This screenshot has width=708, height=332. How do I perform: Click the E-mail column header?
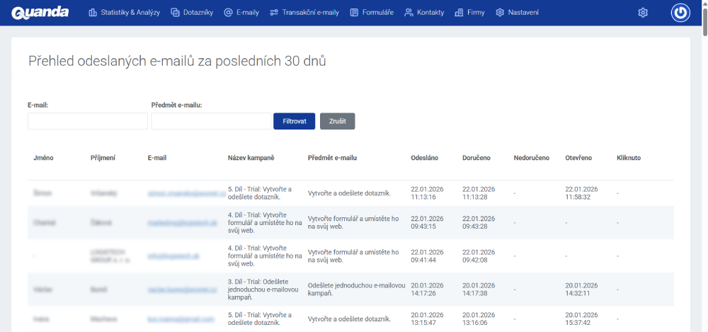point(157,158)
